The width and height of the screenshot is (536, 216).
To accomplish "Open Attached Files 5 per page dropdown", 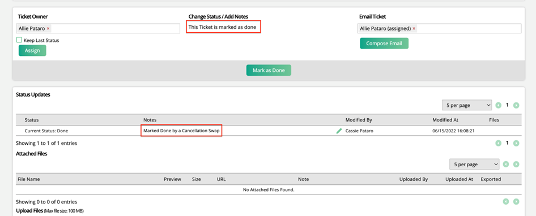I will 474,164.
